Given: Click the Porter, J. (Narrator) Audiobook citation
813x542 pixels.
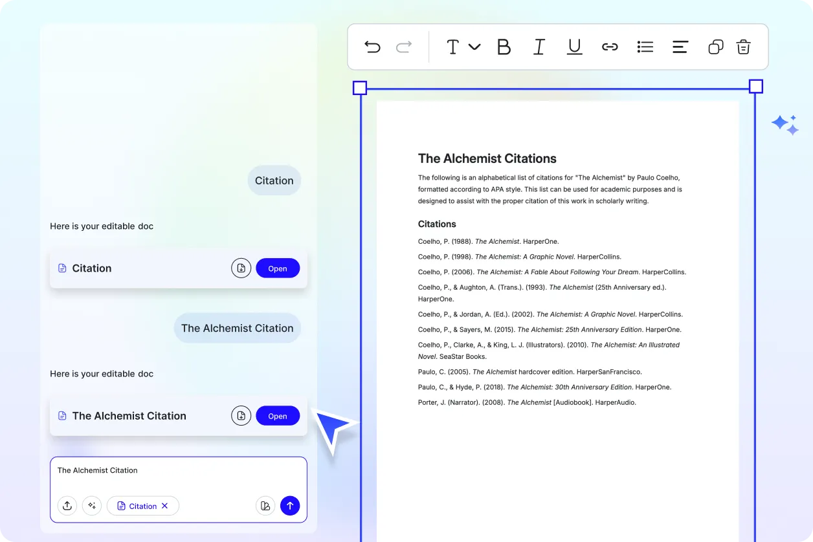Looking at the screenshot, I should (x=527, y=402).
